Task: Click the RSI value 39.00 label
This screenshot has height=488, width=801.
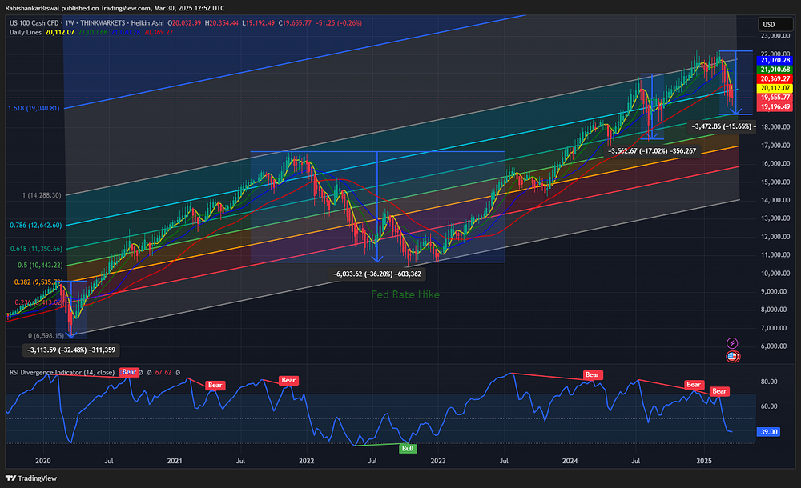Action: (x=770, y=431)
